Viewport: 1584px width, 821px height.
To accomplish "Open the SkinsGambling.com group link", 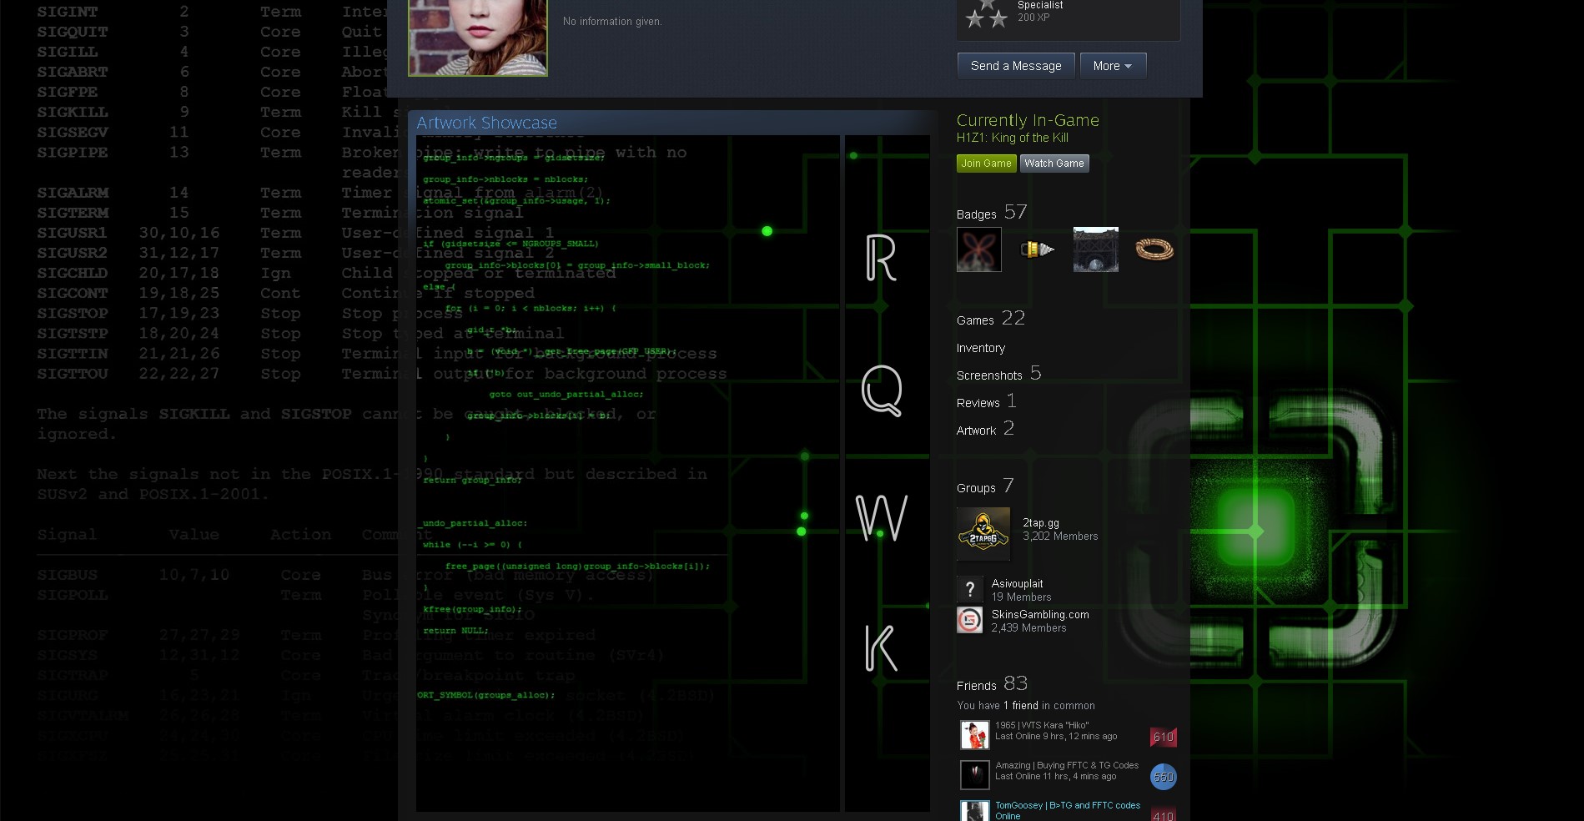I will click(x=1040, y=615).
